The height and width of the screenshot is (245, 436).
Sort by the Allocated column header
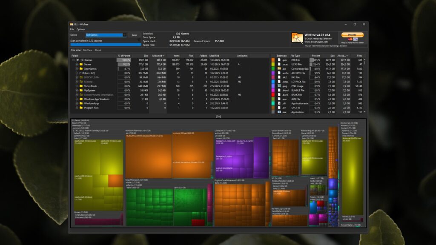[158, 56]
